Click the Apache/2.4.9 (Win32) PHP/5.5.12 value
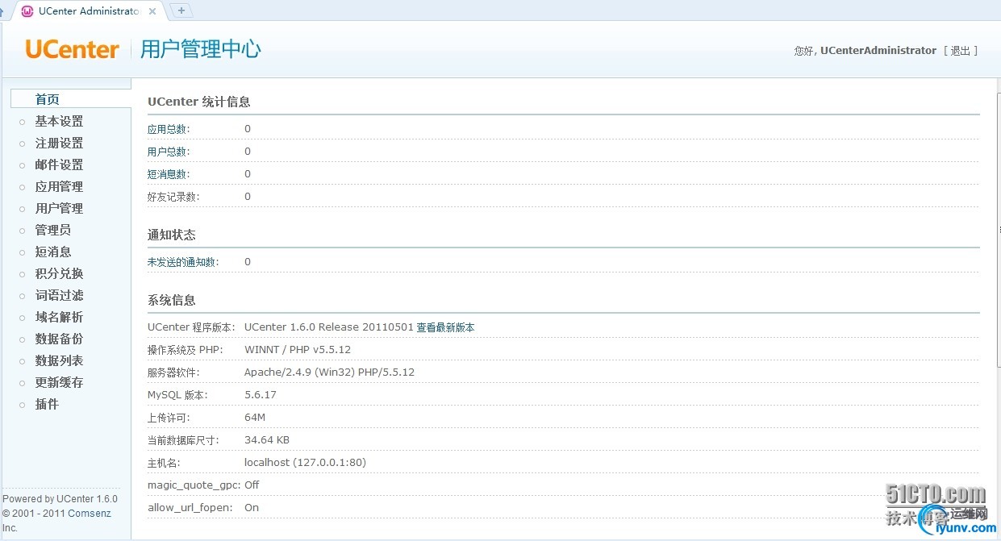This screenshot has height=541, width=1001. click(x=329, y=372)
